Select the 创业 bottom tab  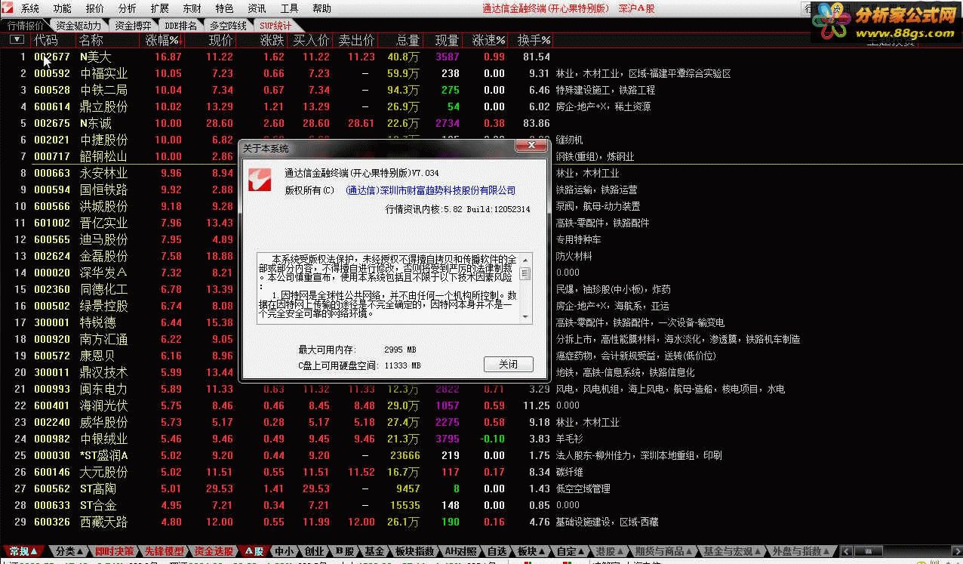click(x=314, y=551)
